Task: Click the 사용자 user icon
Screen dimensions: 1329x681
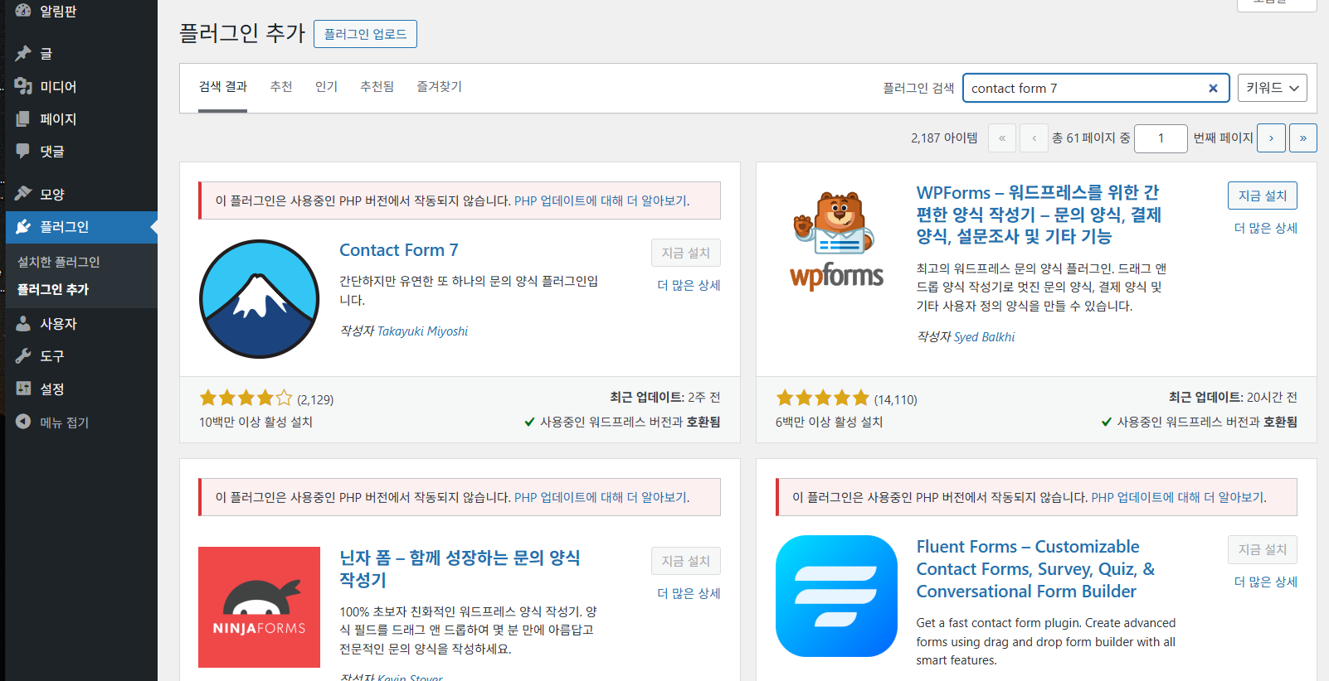Action: pos(23,323)
